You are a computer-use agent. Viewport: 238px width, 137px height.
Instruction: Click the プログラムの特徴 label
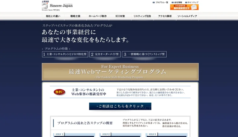tap(56, 49)
